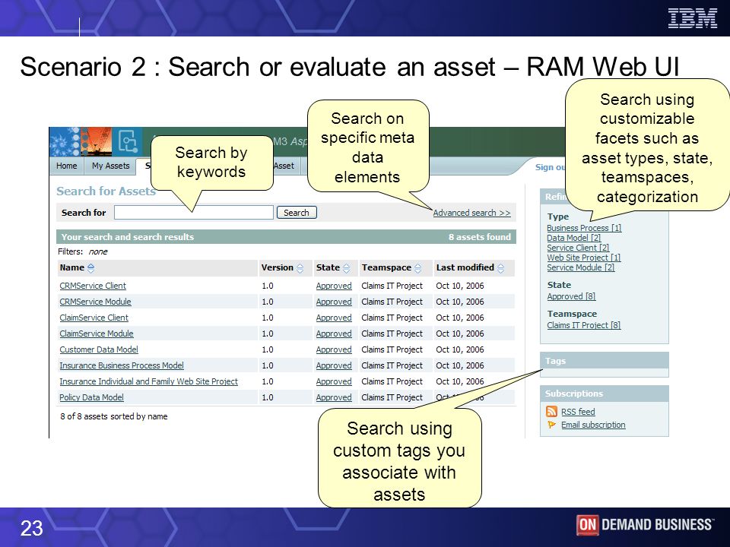The width and height of the screenshot is (730, 547).
Task: Open the Email subscription link
Action: pos(593,425)
